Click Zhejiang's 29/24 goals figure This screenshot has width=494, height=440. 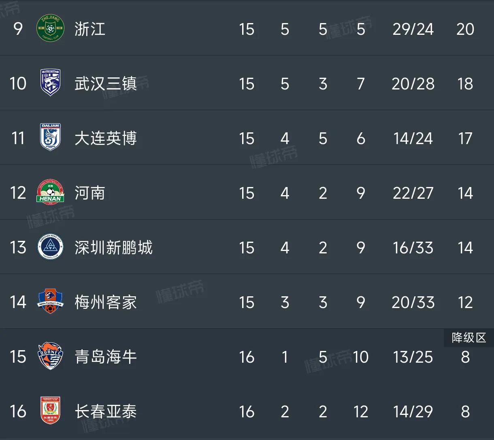coord(413,29)
